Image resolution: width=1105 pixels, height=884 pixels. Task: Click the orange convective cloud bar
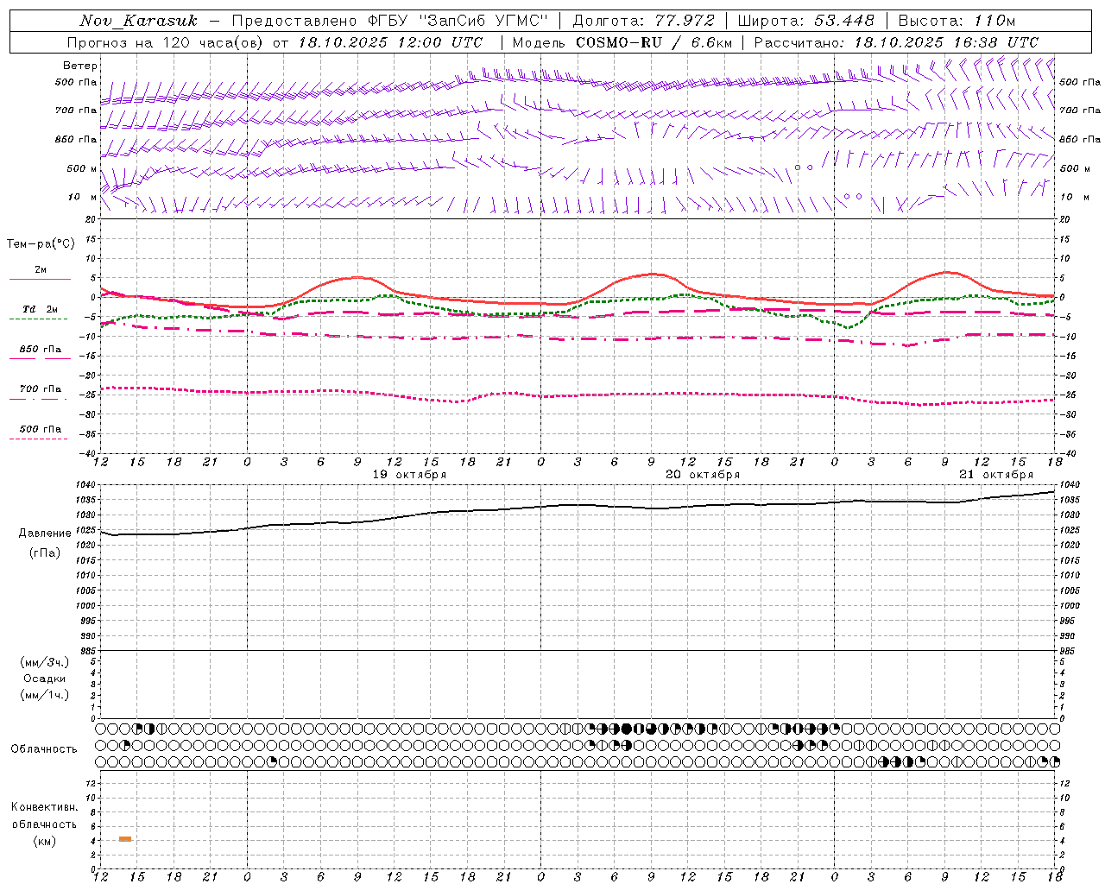125,839
